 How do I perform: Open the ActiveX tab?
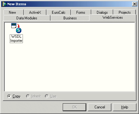click(35, 12)
